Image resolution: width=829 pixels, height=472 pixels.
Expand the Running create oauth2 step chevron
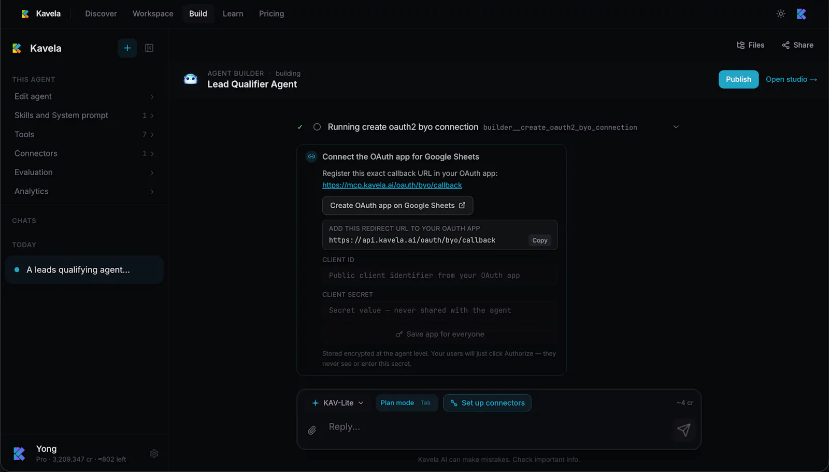pyautogui.click(x=676, y=127)
